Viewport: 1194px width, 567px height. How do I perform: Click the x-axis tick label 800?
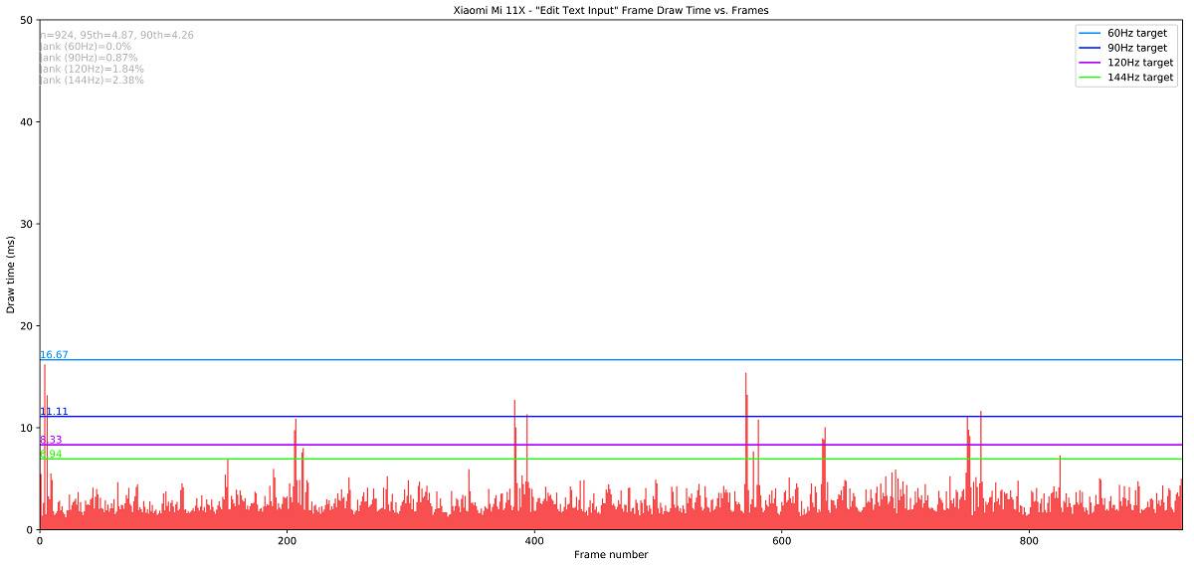pyautogui.click(x=1030, y=542)
